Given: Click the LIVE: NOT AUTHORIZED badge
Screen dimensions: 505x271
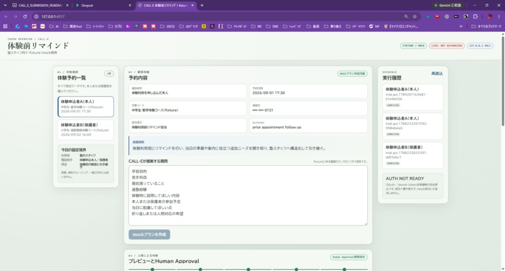Looking at the screenshot, I should point(447,46).
